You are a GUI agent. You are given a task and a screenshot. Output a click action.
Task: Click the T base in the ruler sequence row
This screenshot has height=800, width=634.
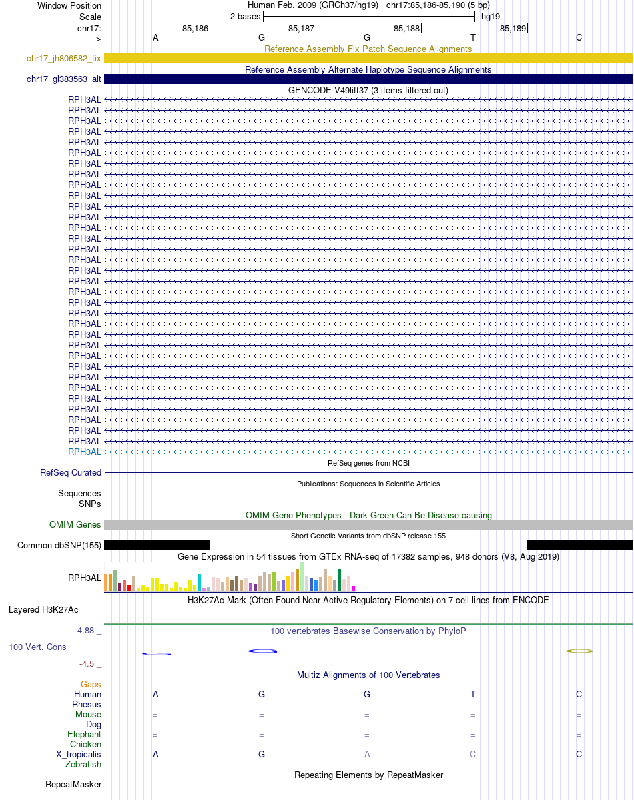[473, 38]
